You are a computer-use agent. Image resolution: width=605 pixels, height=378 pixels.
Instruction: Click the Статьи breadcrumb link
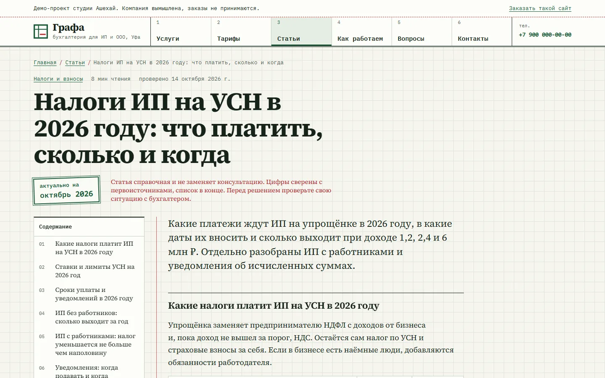(75, 63)
